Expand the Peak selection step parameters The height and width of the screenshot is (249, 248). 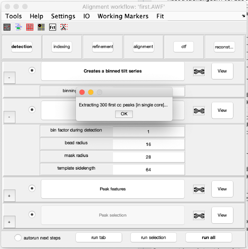[x=9, y=222]
